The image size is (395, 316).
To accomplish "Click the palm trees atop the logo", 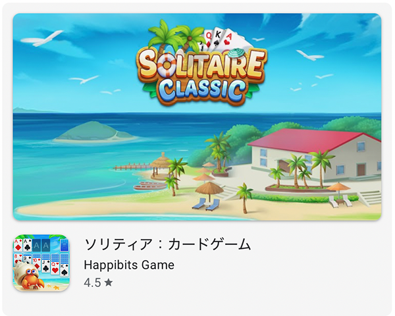I will pyautogui.click(x=176, y=36).
